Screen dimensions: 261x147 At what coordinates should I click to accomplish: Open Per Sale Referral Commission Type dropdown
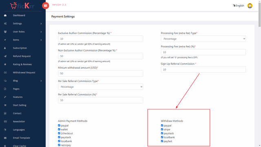coord(100,87)
